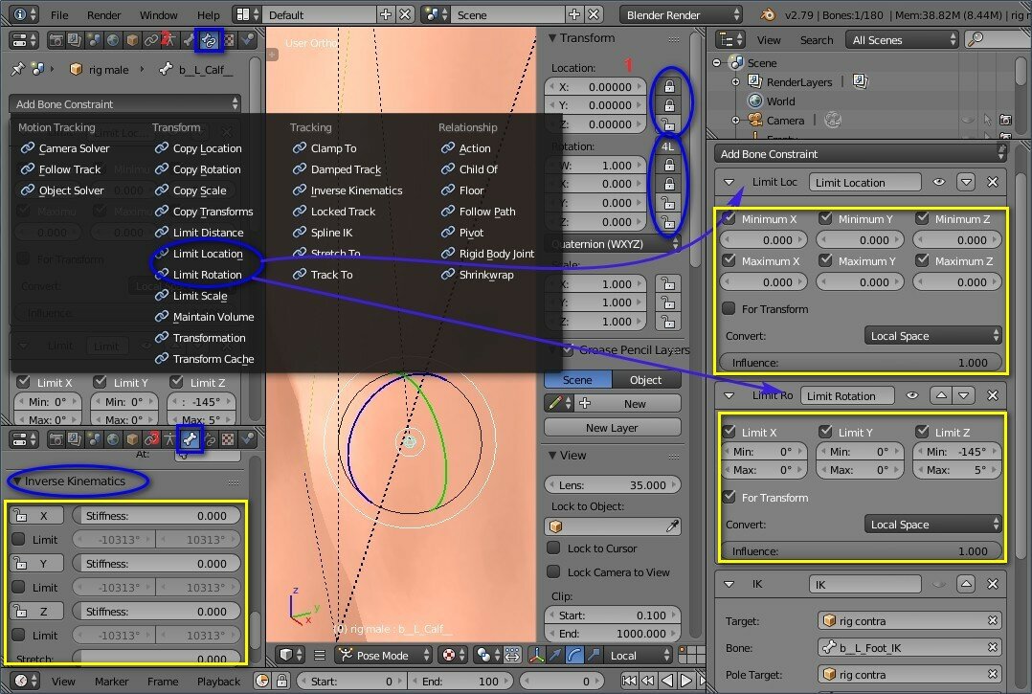Select Bone tab in lower properties header
This screenshot has height=694, width=1032.
191,438
